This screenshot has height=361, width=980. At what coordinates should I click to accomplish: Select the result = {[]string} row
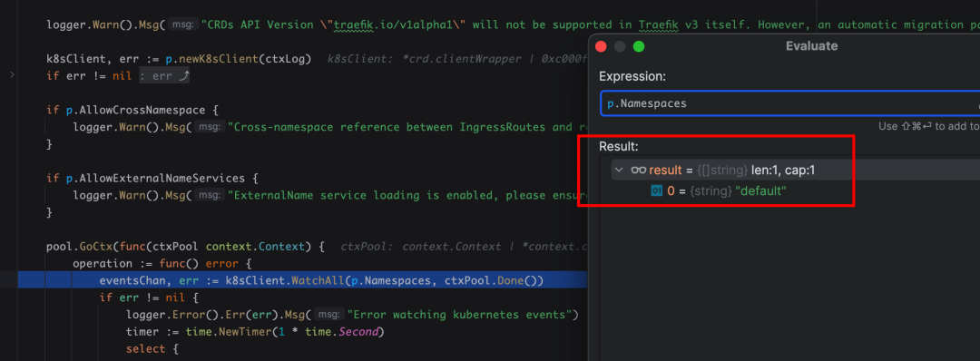pyautogui.click(x=795, y=170)
